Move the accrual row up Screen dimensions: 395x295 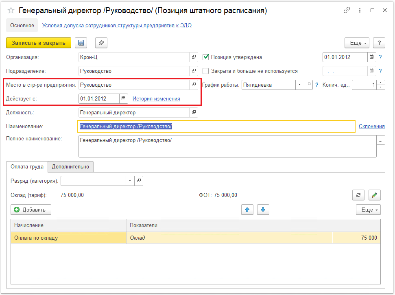coord(247,210)
